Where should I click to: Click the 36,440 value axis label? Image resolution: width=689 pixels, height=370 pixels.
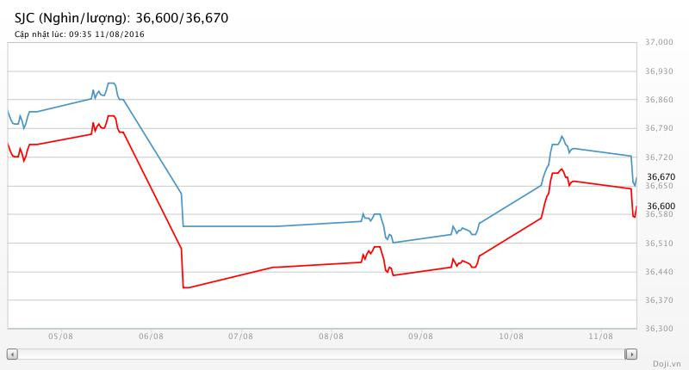point(661,272)
